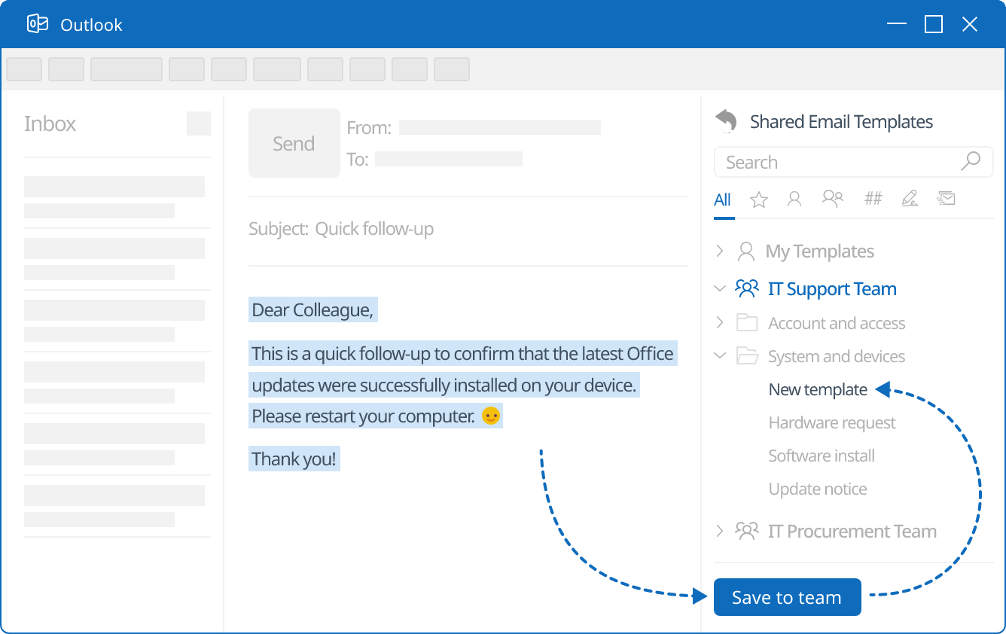
Task: Expand the IT Procurement Team group
Action: pos(720,531)
